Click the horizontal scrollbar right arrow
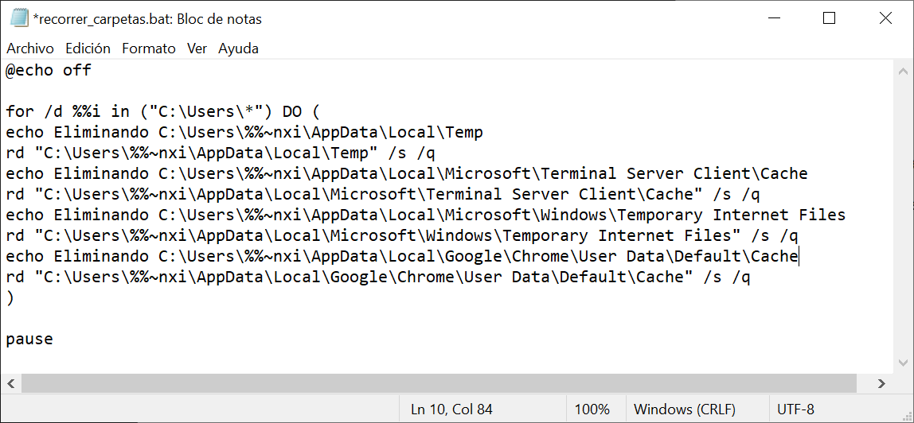This screenshot has height=423, width=914. pos(881,383)
